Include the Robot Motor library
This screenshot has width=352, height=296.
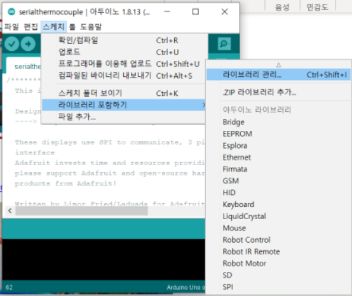coord(278,264)
